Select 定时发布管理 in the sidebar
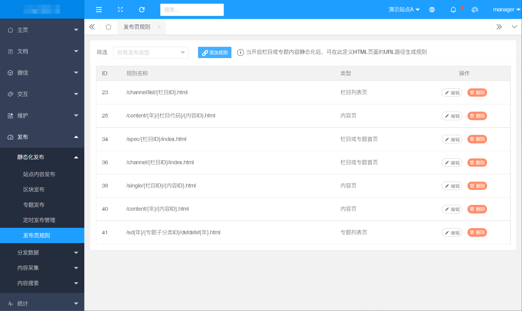 (x=39, y=220)
